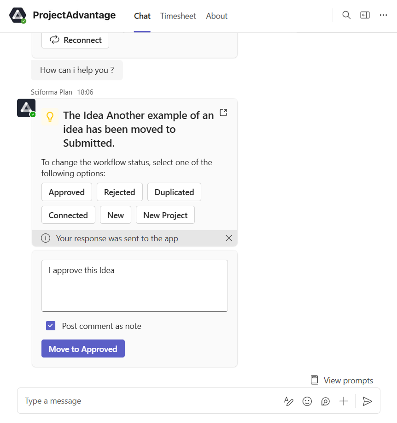The height and width of the screenshot is (423, 397).
Task: Open the idea card in external view
Action: (223, 113)
